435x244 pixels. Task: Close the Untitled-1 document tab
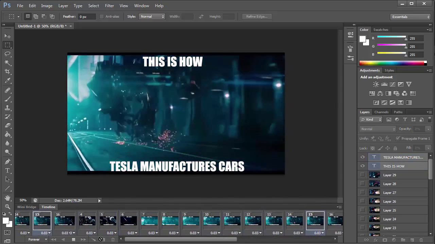coord(71,26)
